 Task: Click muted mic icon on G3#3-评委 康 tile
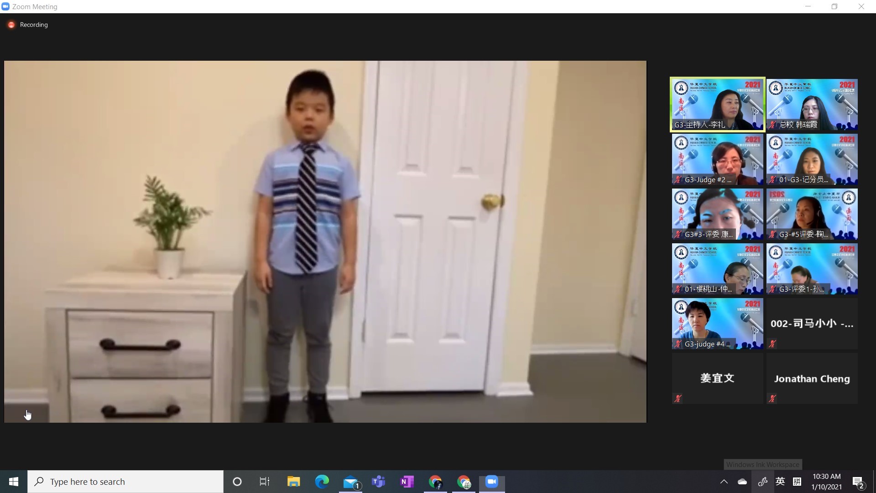(x=678, y=234)
